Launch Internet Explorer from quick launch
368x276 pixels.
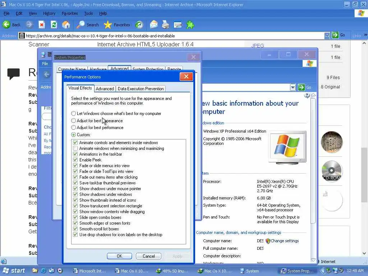pos(43,271)
